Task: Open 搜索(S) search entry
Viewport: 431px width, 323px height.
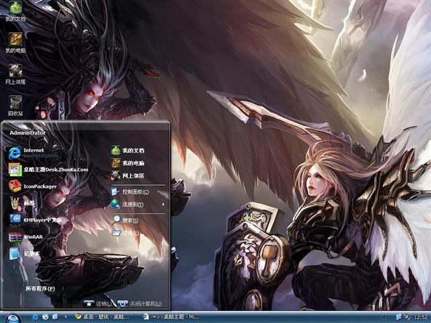Action: point(125,220)
